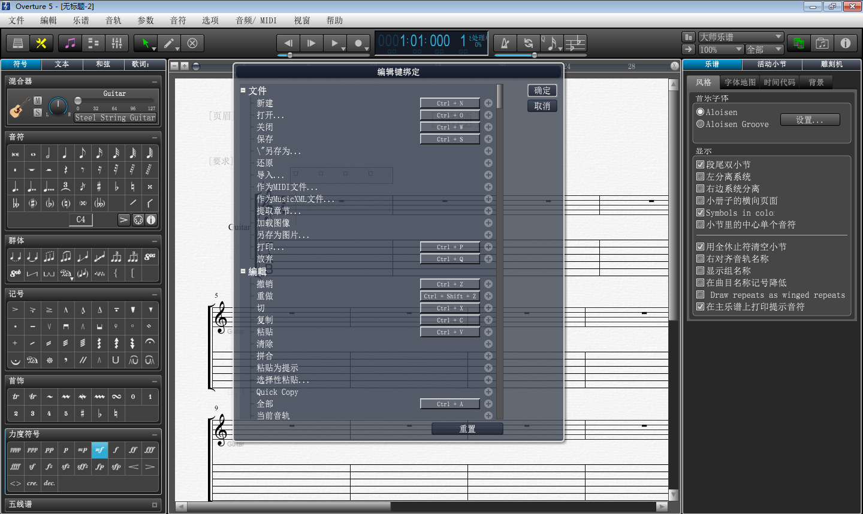Click the trill ornament in 首饰 panel
This screenshot has width=863, height=514.
click(x=15, y=397)
